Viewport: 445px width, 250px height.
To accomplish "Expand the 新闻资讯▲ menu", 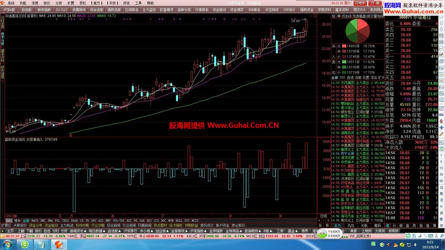I will [x=78, y=231].
